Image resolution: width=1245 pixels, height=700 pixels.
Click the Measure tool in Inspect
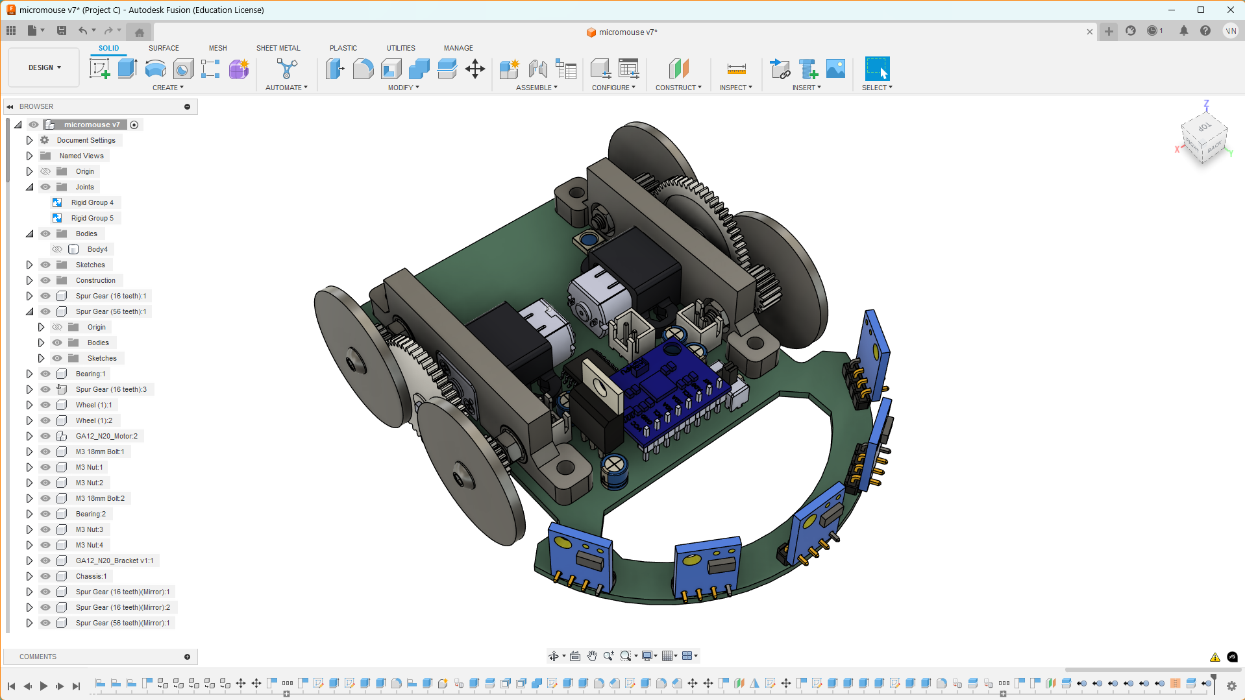point(736,69)
